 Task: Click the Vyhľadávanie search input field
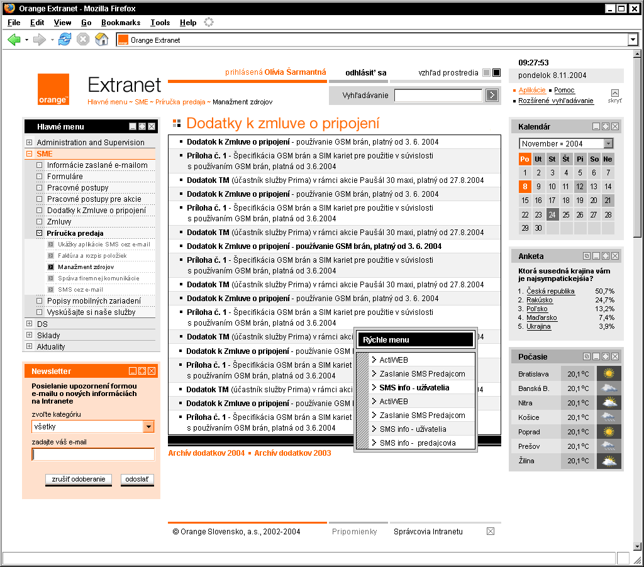click(438, 96)
